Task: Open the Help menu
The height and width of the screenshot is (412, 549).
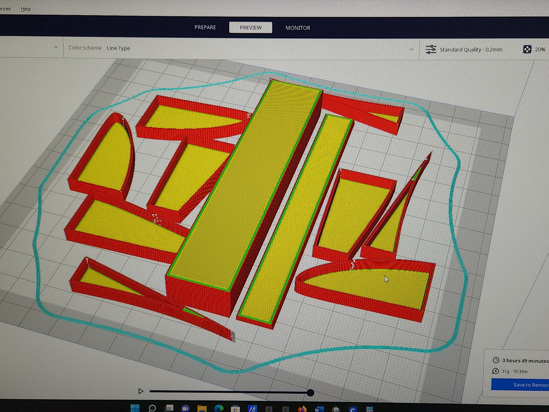Action: pyautogui.click(x=26, y=9)
